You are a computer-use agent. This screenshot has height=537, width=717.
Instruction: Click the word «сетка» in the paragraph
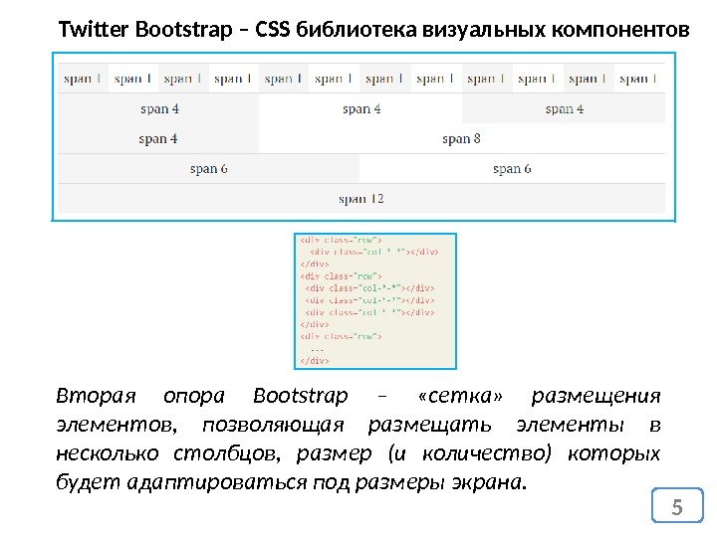[x=460, y=396]
